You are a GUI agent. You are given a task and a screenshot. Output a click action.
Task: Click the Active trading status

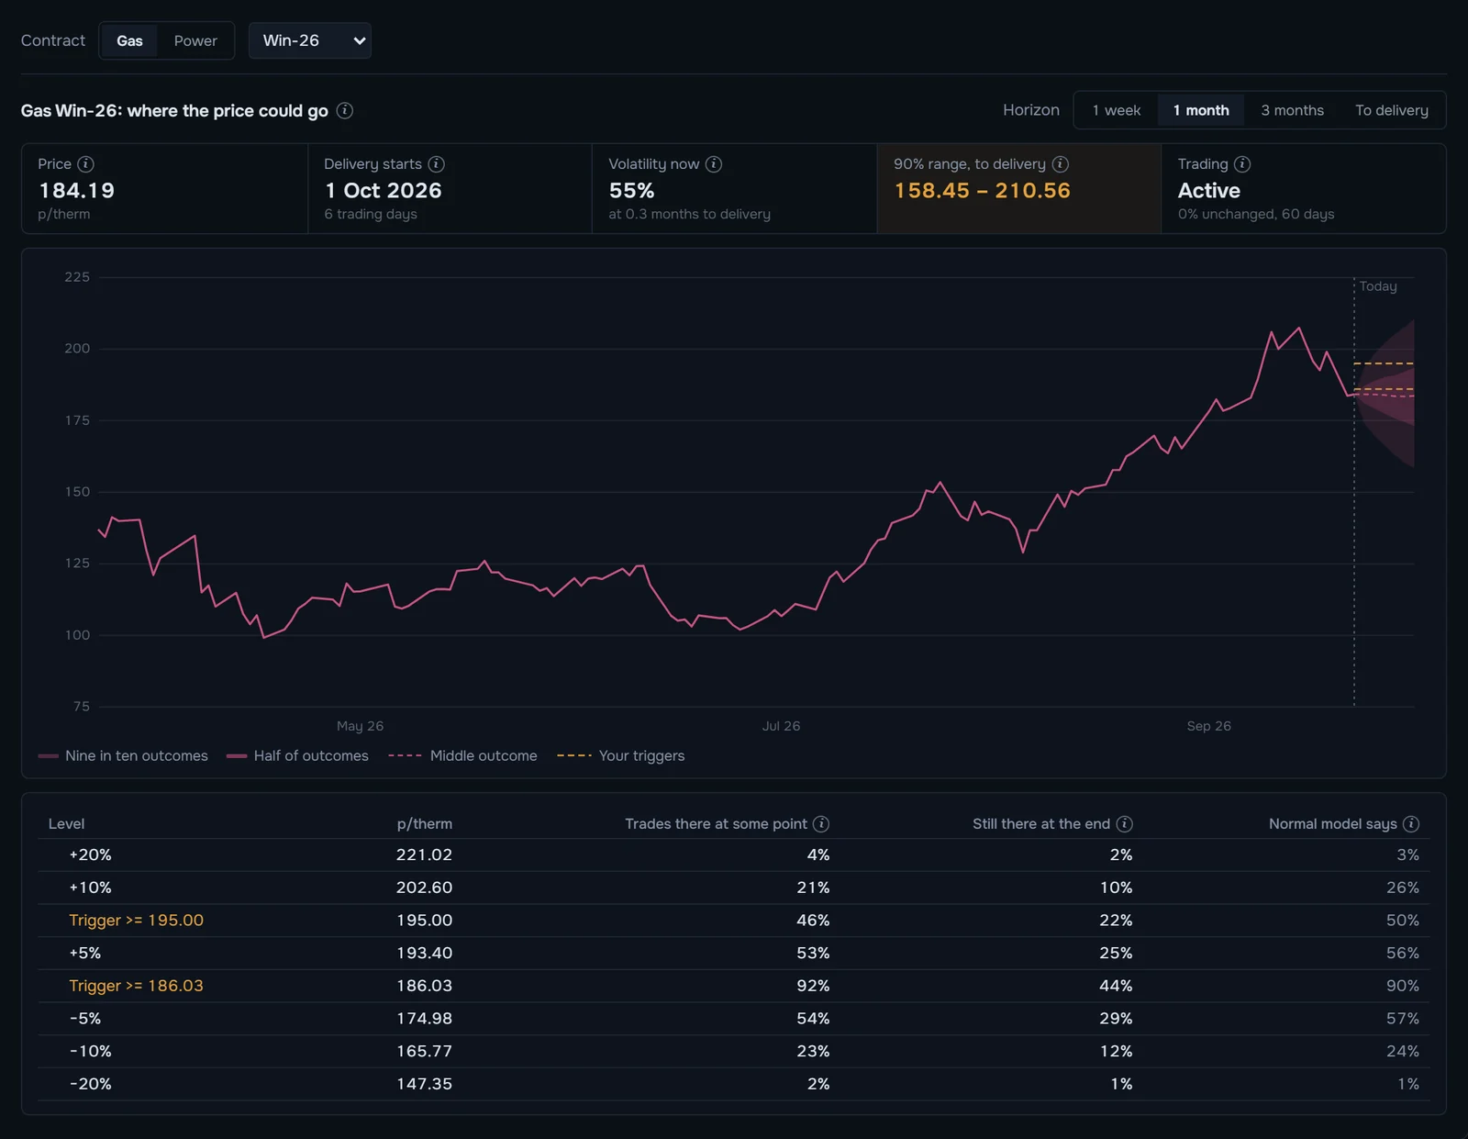[x=1208, y=191]
